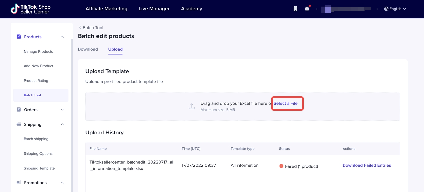The image size is (424, 192).
Task: Click the Promotions megaphone icon
Action: (x=19, y=183)
